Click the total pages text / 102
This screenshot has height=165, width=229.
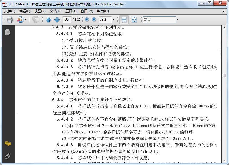pyautogui.click(x=76, y=19)
